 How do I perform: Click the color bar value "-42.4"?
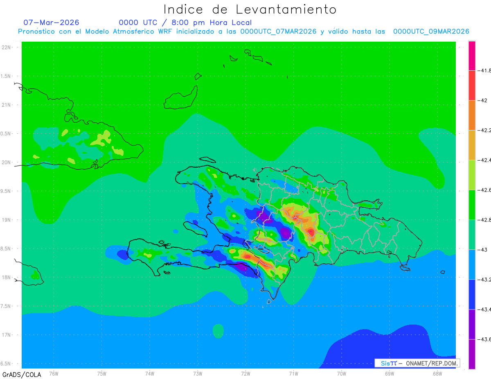pyautogui.click(x=485, y=160)
